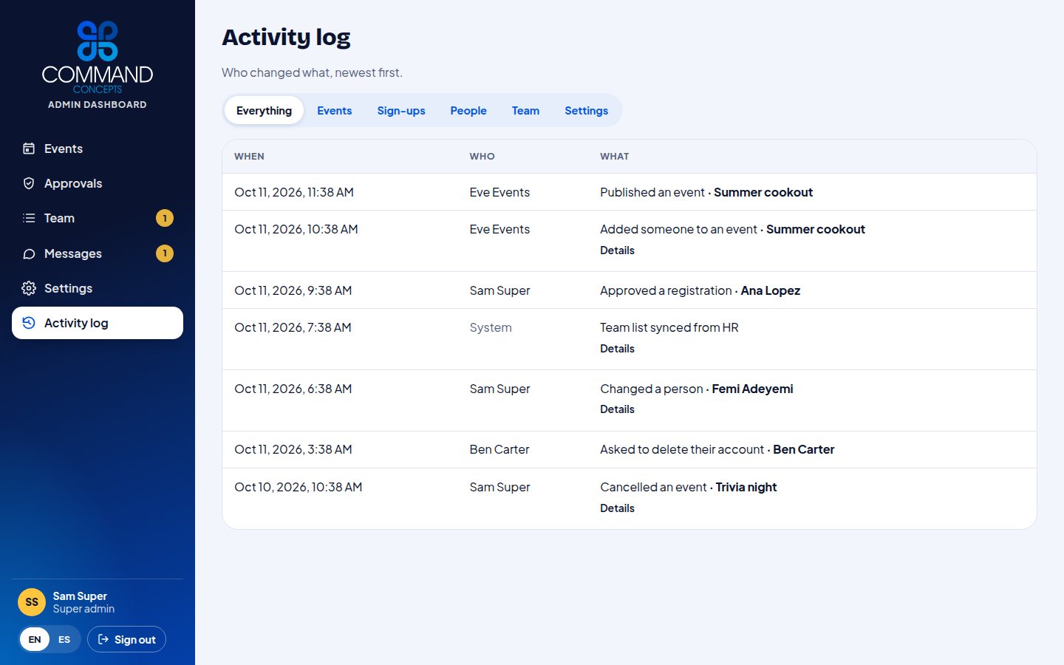Click the Oct 10, 2026, 10:38 AM timestamp
This screenshot has width=1064, height=665.
click(x=298, y=487)
